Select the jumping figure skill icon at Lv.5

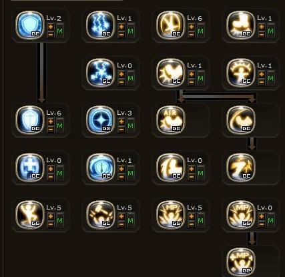(30, 215)
